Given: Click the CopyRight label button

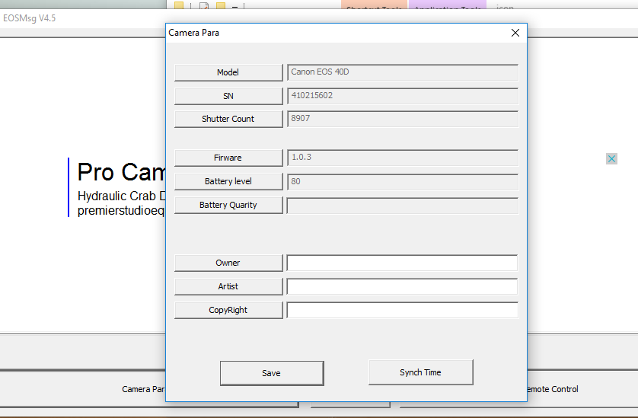Looking at the screenshot, I should [228, 310].
